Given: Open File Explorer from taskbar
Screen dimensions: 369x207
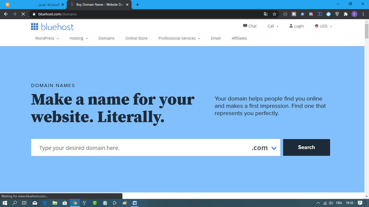Looking at the screenshot, I should (x=55, y=203).
